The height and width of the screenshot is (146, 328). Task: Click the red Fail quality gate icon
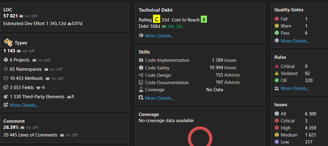pos(276,19)
